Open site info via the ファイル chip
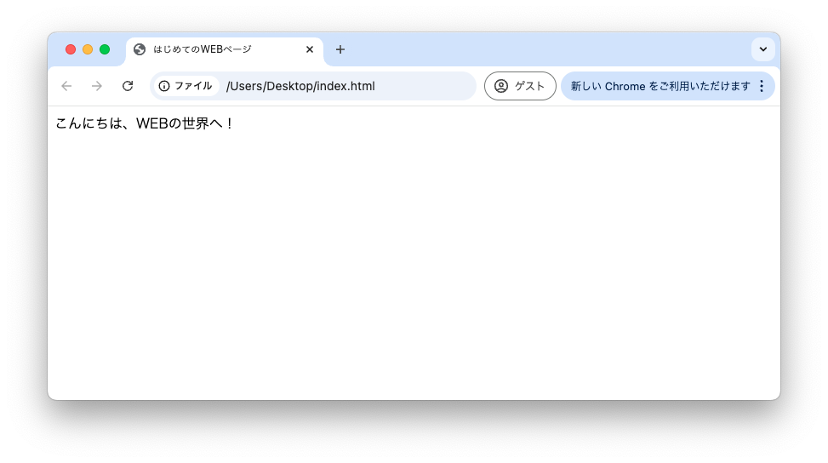Image resolution: width=828 pixels, height=463 pixels. click(186, 86)
